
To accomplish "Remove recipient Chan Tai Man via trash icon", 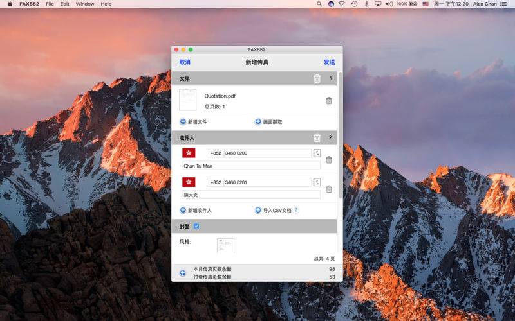I will (329, 160).
